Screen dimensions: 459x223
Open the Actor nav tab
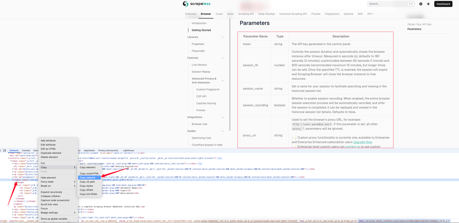coord(231,14)
